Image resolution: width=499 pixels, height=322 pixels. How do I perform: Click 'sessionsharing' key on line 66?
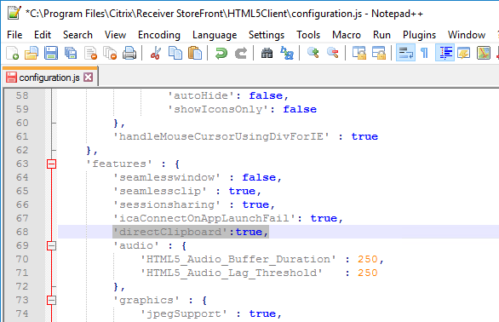[x=167, y=204]
